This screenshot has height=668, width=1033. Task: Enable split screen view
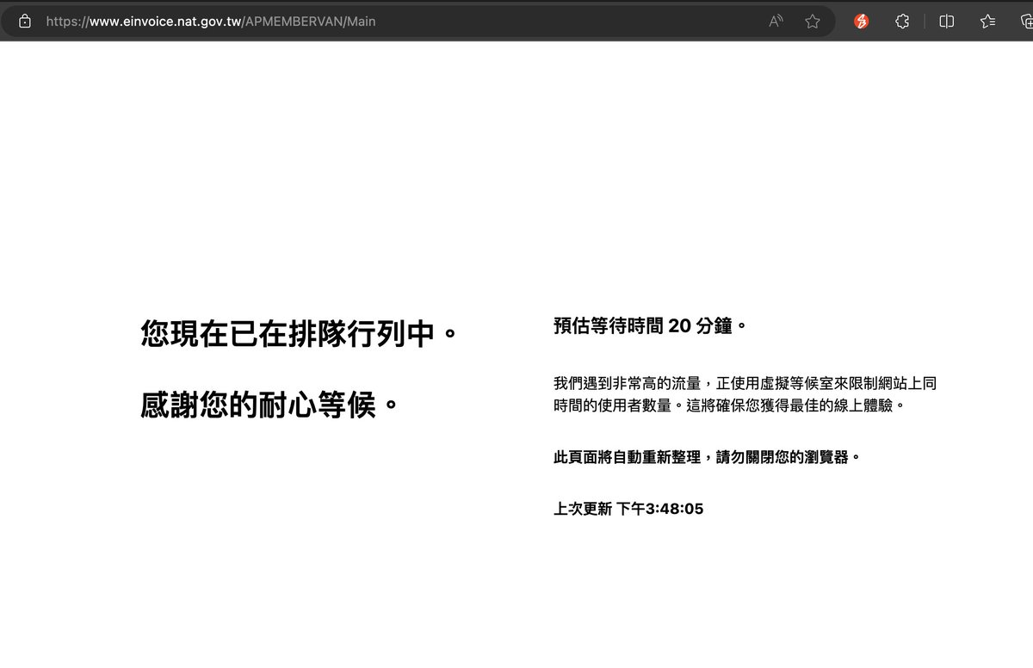pos(946,21)
